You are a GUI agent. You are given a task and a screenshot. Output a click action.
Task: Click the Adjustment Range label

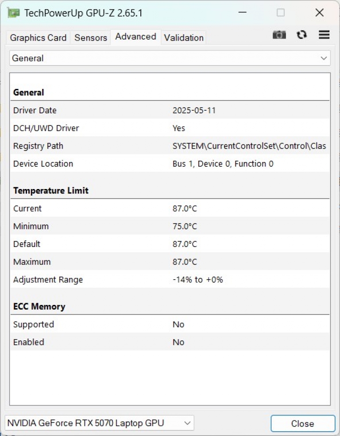[48, 280]
